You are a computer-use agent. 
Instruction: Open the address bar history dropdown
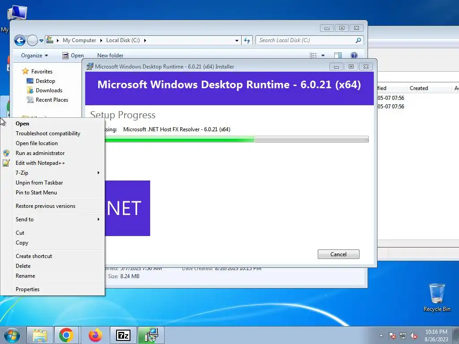237,41
